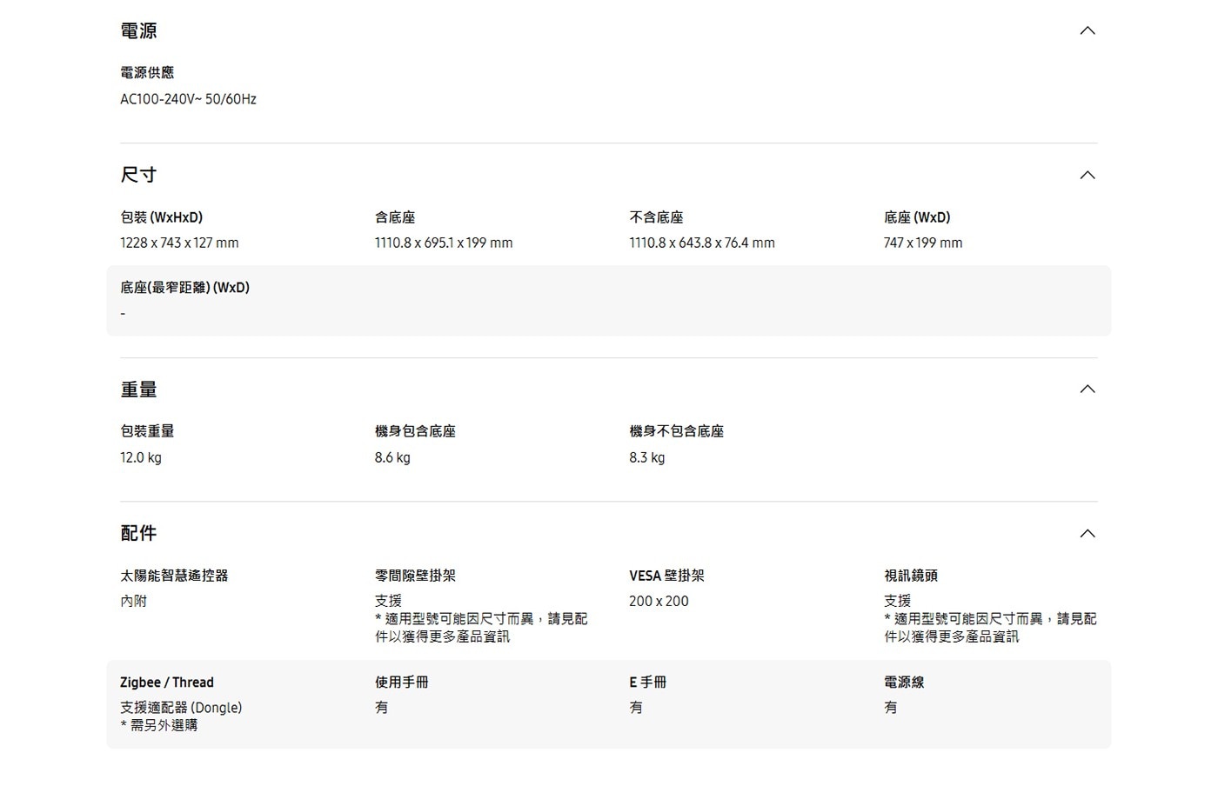Select the VESA 200 x 200 value
Screen dimensions: 1218x786
click(659, 602)
